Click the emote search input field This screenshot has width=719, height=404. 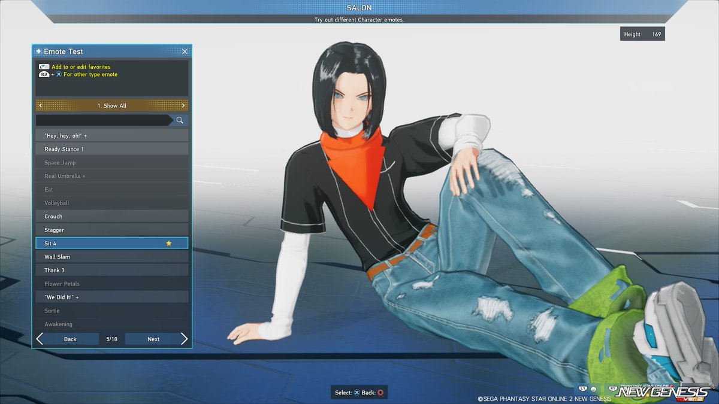[104, 120]
